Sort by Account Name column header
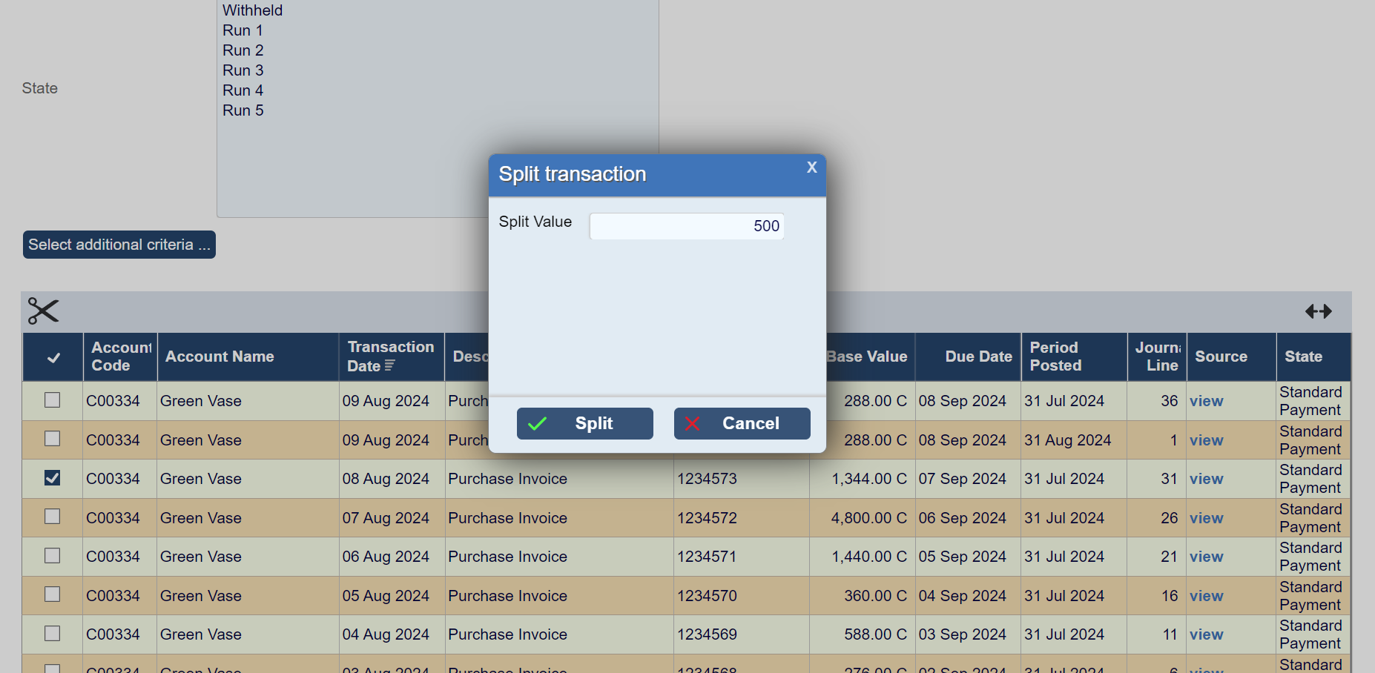1375x673 pixels. tap(220, 357)
